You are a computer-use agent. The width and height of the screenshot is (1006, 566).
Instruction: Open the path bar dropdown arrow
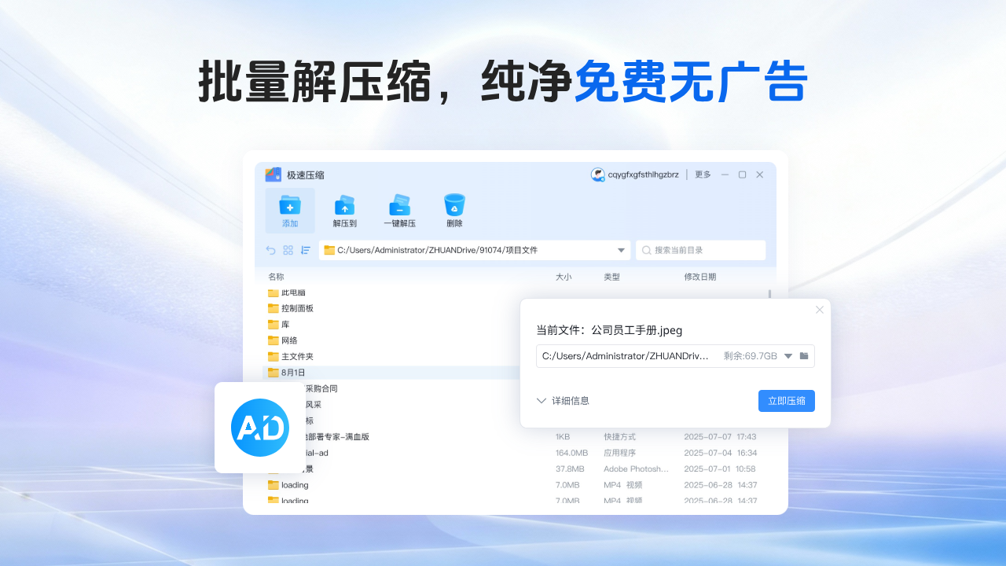click(x=621, y=249)
